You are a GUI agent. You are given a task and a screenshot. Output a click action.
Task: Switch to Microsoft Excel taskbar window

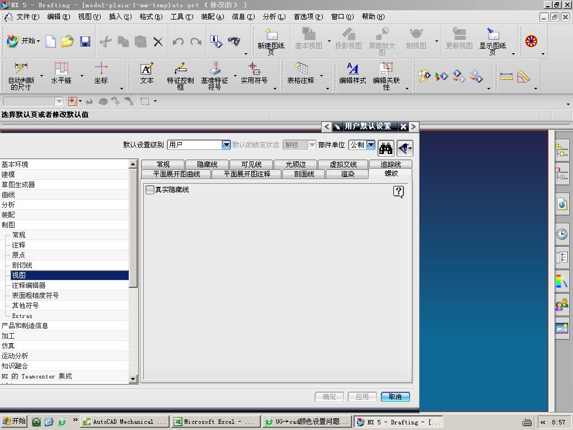point(215,422)
